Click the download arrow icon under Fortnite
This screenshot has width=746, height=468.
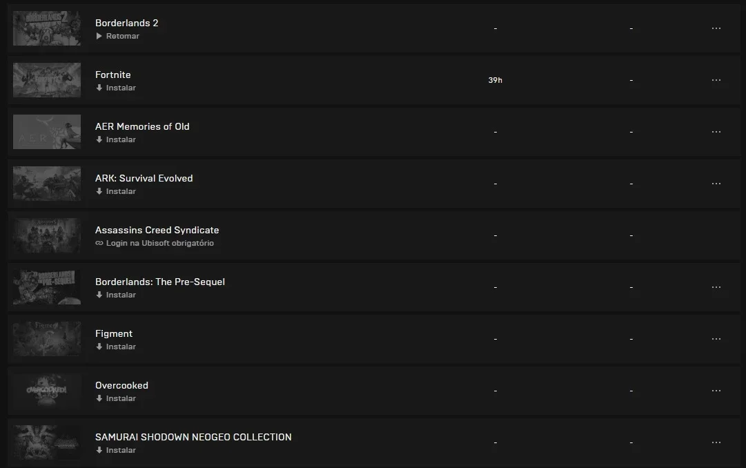(99, 88)
